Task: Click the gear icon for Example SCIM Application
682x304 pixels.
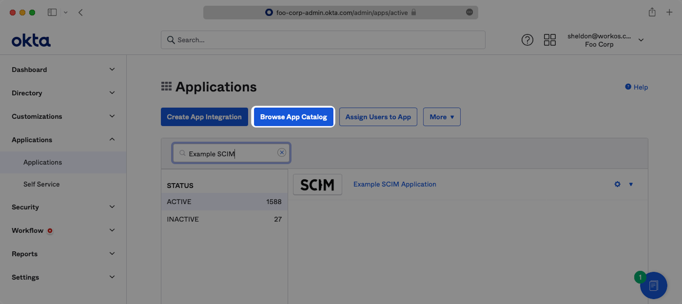Action: point(617,184)
